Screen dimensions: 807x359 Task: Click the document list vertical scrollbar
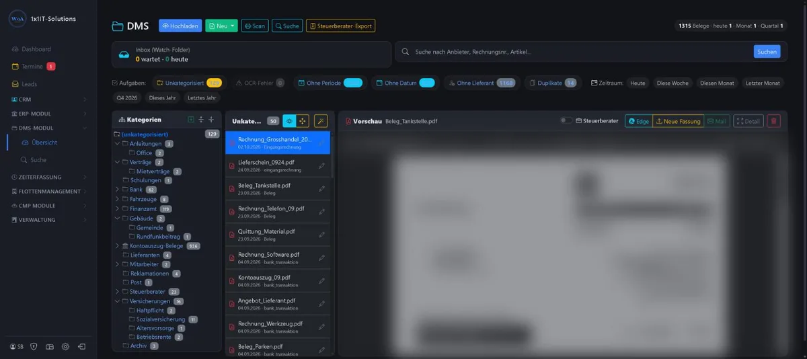[332, 155]
